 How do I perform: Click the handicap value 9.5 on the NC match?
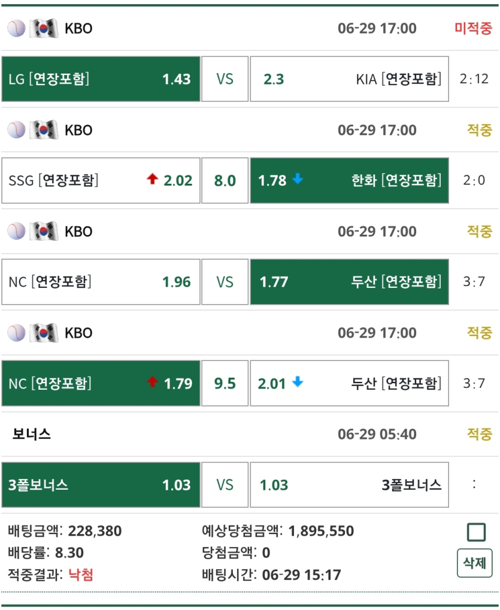tap(225, 384)
